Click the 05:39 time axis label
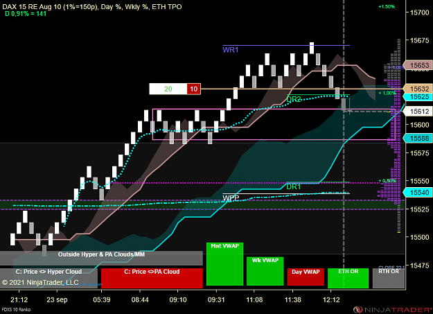Viewport: 433px width, 314px height. tap(102, 299)
